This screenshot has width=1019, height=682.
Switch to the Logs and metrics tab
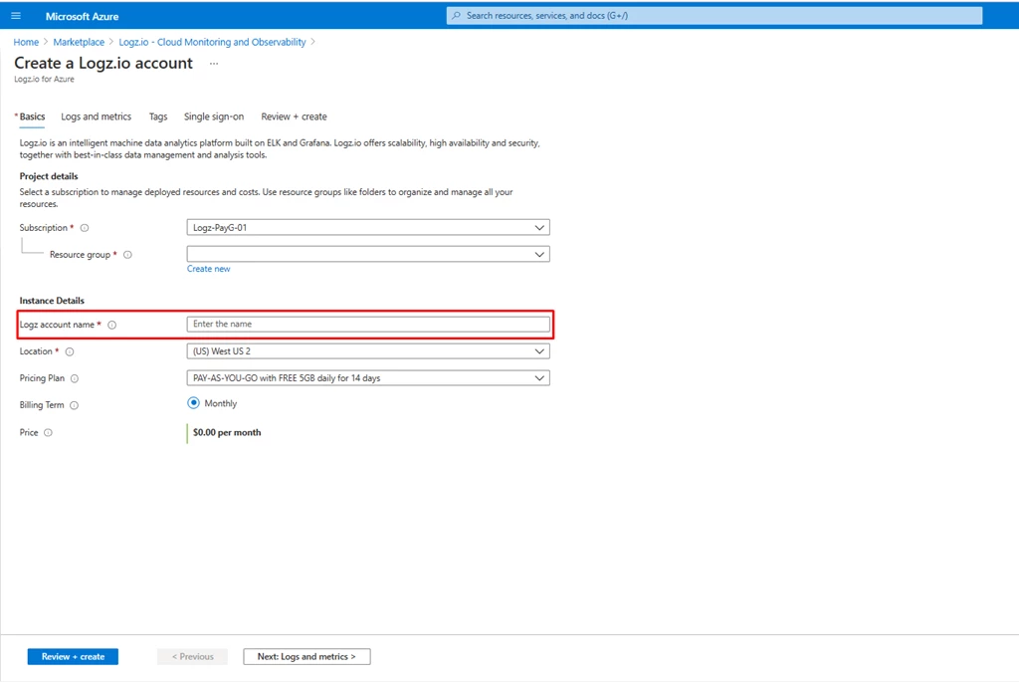tap(97, 116)
